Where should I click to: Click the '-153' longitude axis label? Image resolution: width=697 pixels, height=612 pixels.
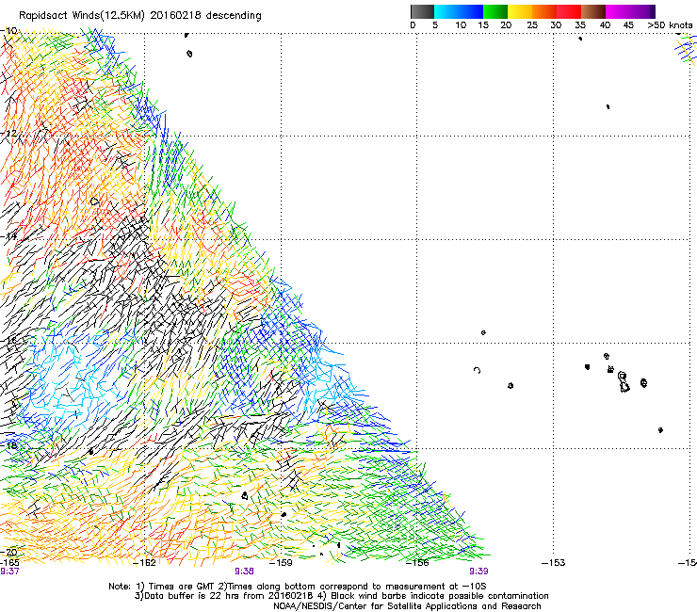(554, 563)
